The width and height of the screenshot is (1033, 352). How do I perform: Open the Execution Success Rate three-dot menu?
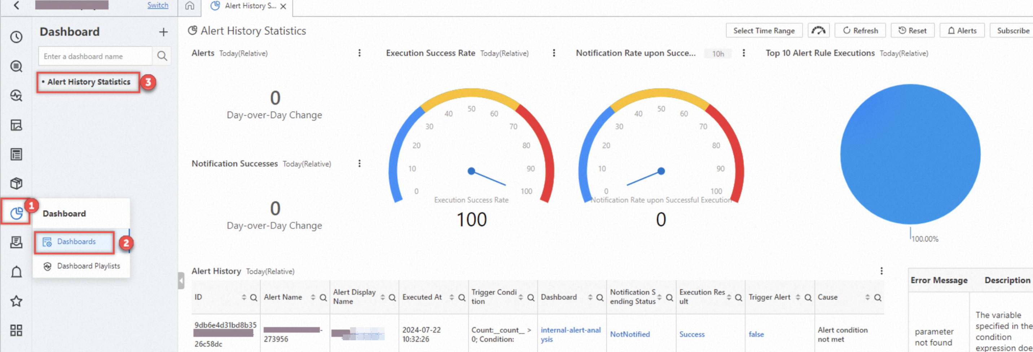tap(554, 53)
